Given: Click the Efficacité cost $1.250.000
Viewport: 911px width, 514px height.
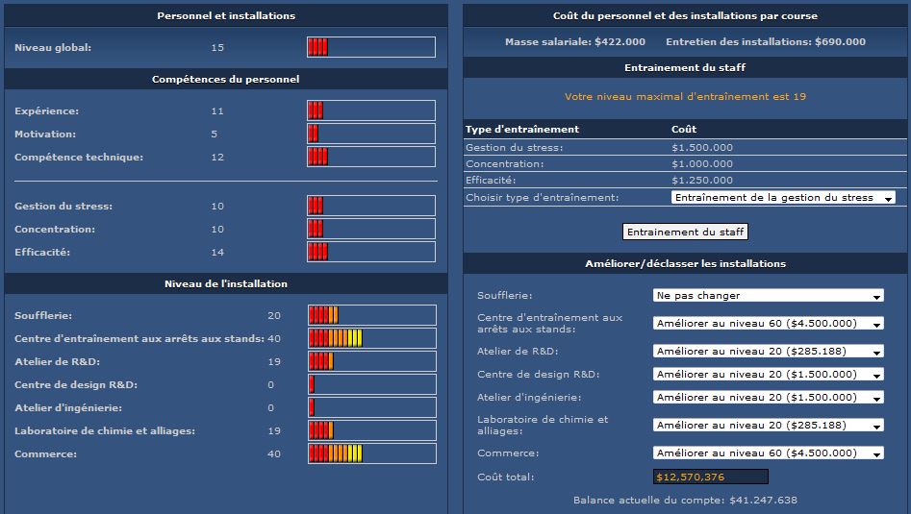Looking at the screenshot, I should click(702, 180).
